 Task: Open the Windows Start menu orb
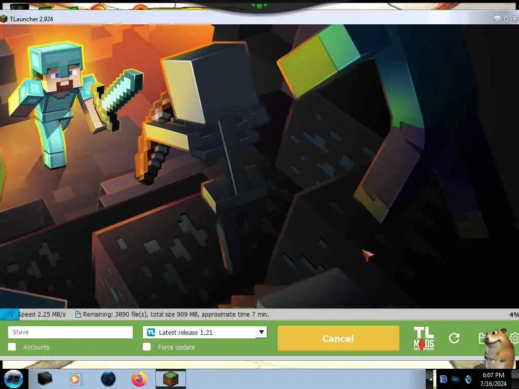click(14, 379)
